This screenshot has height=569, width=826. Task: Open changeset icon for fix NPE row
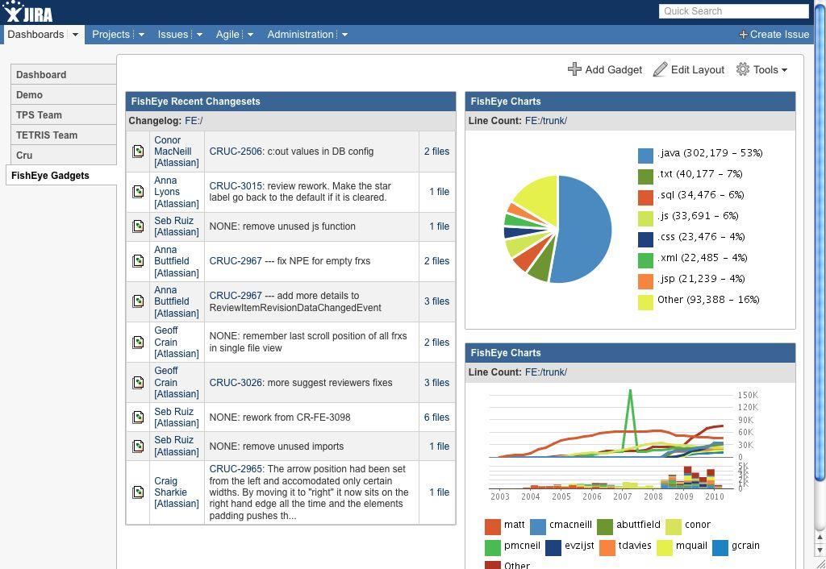pos(138,261)
